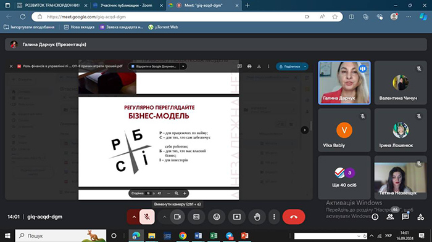Click the activities shapes icon
The height and width of the screenshot is (242, 432).
pyautogui.click(x=420, y=217)
